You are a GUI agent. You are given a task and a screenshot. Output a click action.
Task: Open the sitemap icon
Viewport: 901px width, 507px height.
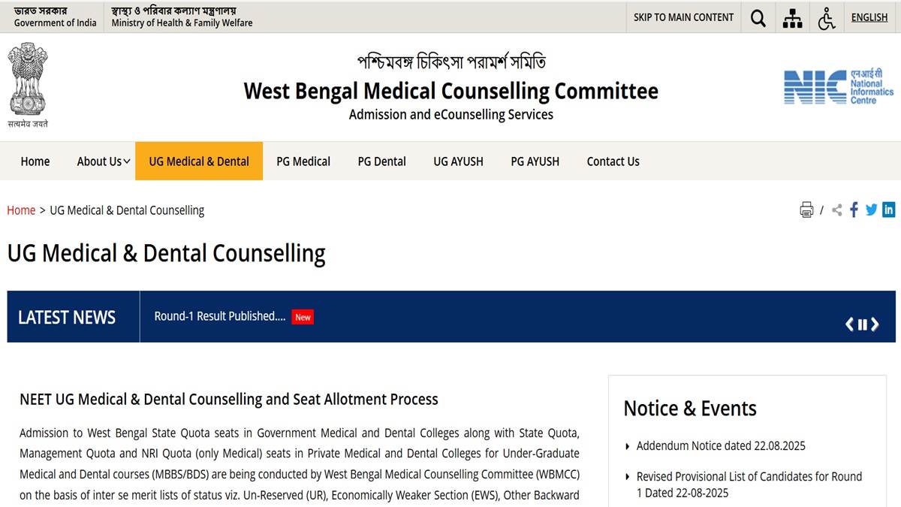point(792,18)
